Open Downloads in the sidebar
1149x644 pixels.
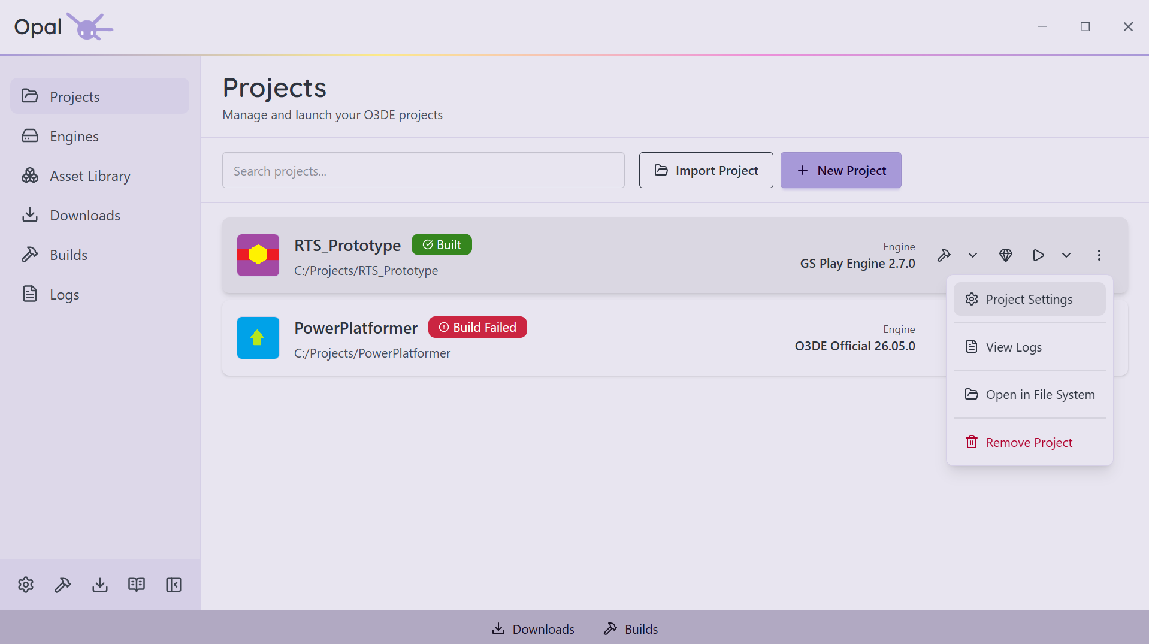99,215
